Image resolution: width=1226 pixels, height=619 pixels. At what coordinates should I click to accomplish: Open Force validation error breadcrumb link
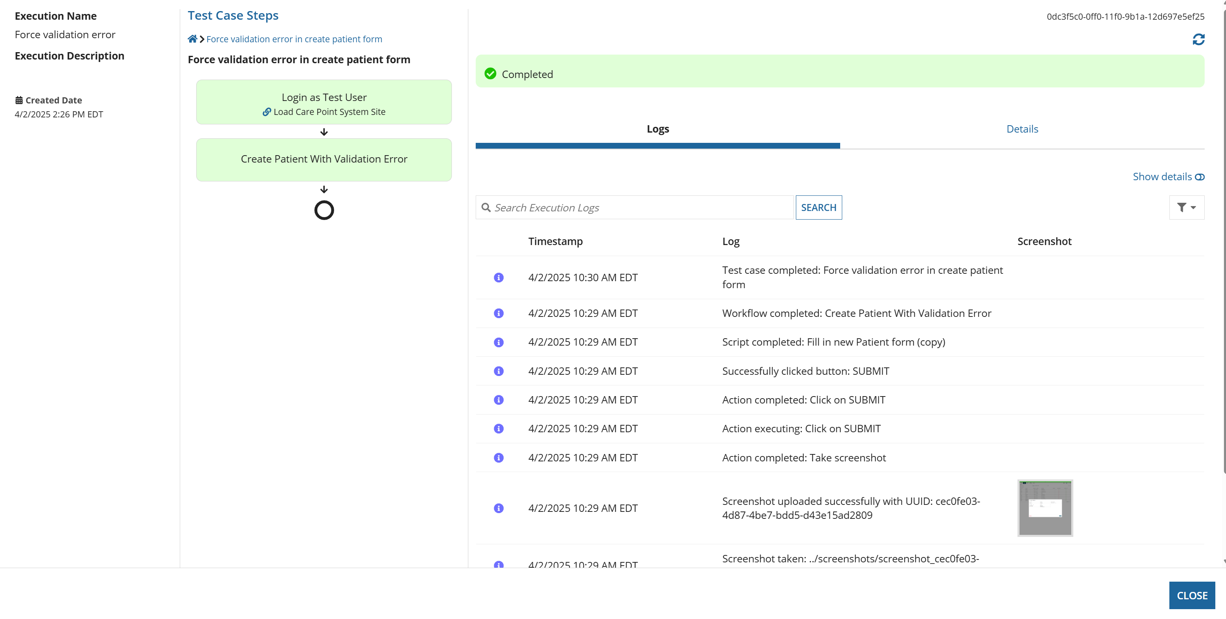[294, 39]
